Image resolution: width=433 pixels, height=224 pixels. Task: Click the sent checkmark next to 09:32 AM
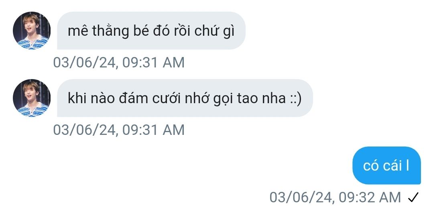pos(413,197)
